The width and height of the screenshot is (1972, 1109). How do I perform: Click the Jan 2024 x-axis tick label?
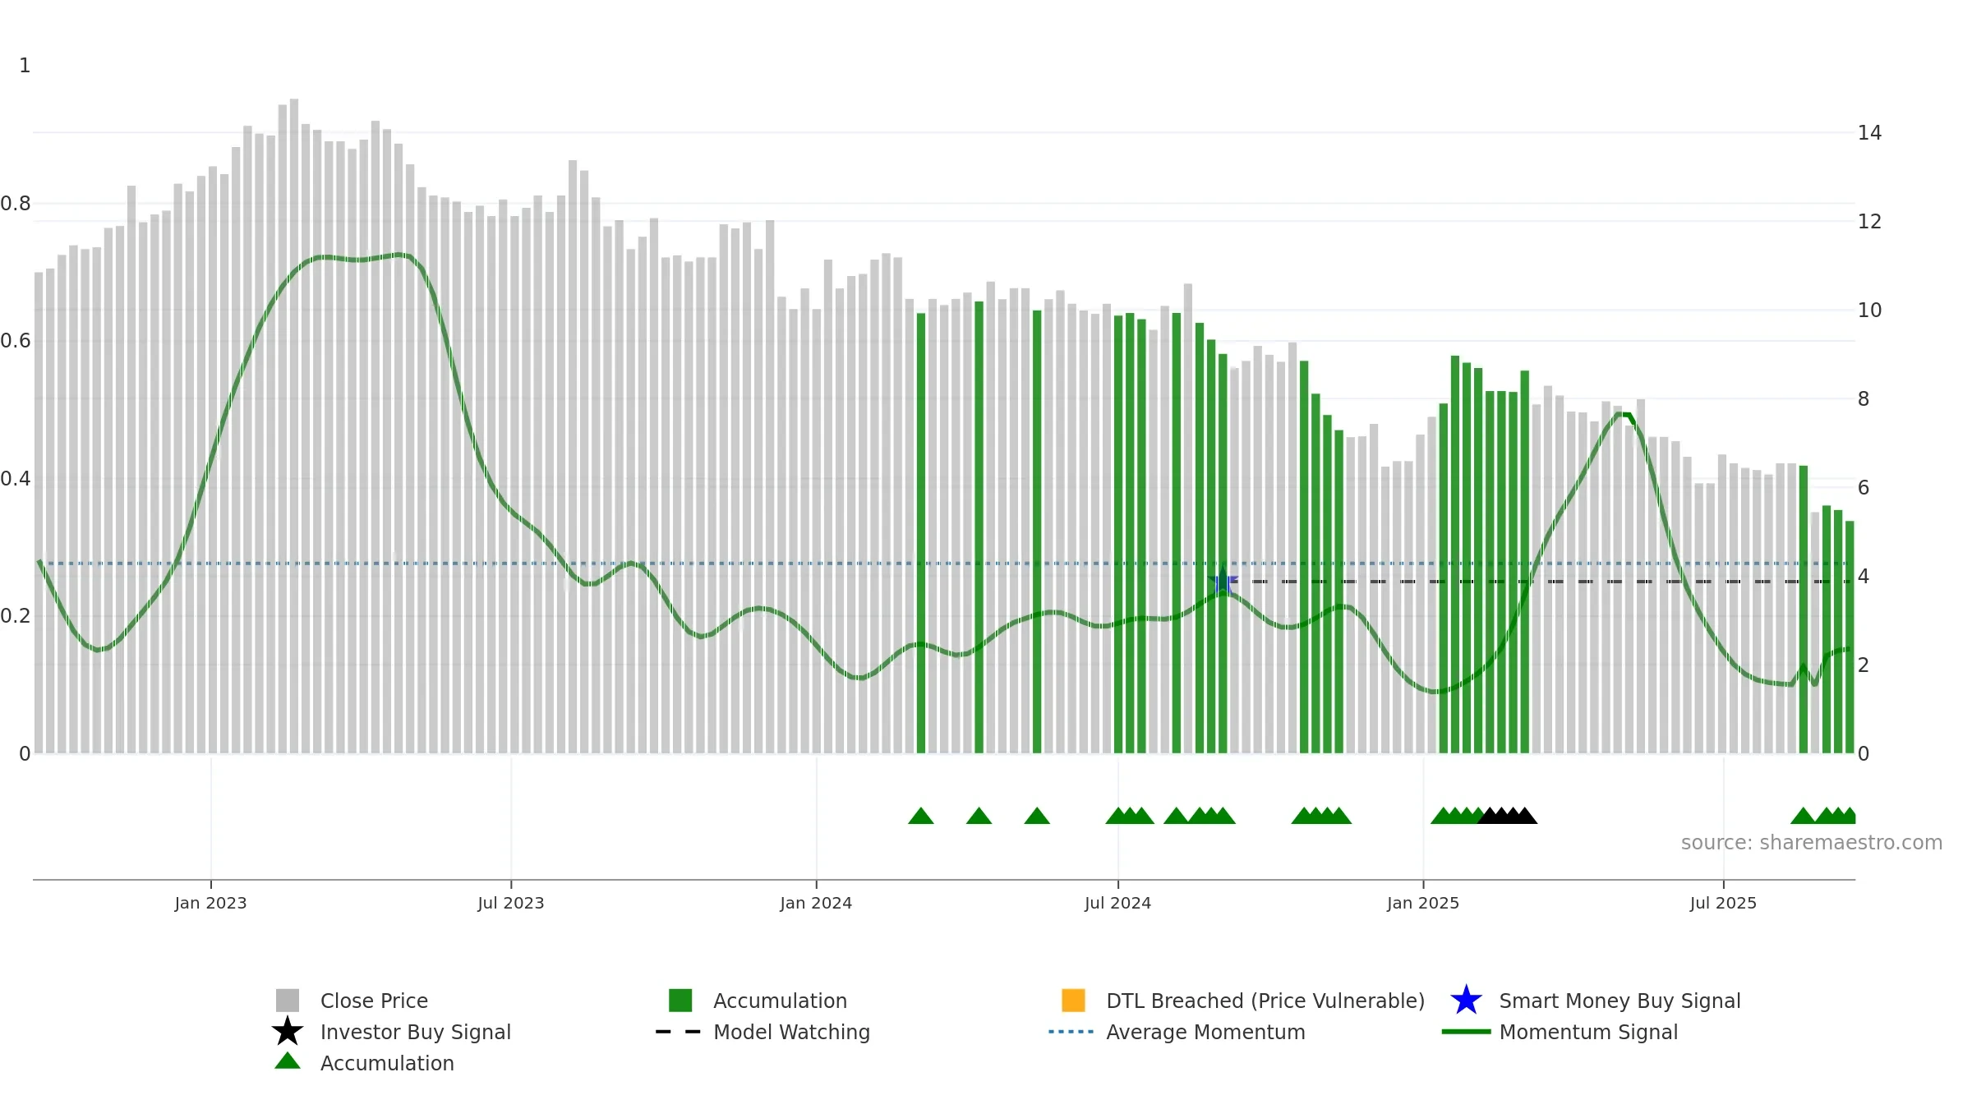pyautogui.click(x=816, y=904)
